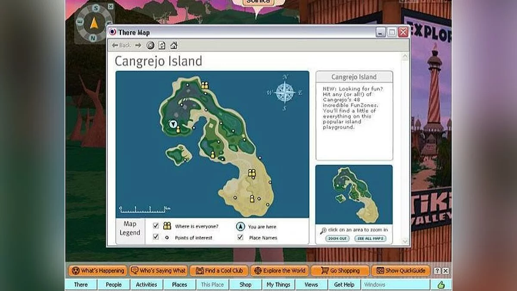Click the Stop loading icon
Viewport: 517px width, 291px height.
[x=150, y=45]
